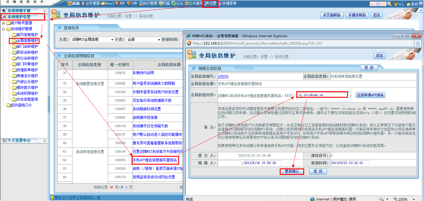Image resolution: width=424 pixels, height=201 pixels.
Task: Expand the 用户帐号管理 tree node
Action: (x=4, y=23)
